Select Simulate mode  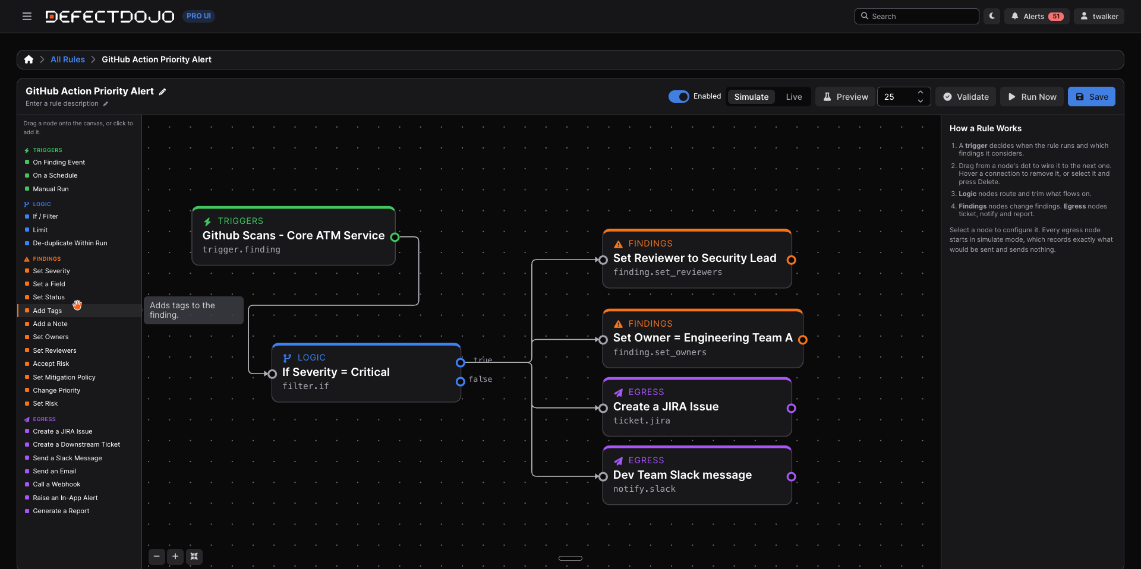[751, 97]
